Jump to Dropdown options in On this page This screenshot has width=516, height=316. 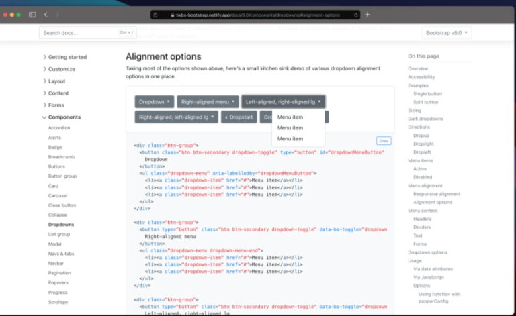coord(427,252)
